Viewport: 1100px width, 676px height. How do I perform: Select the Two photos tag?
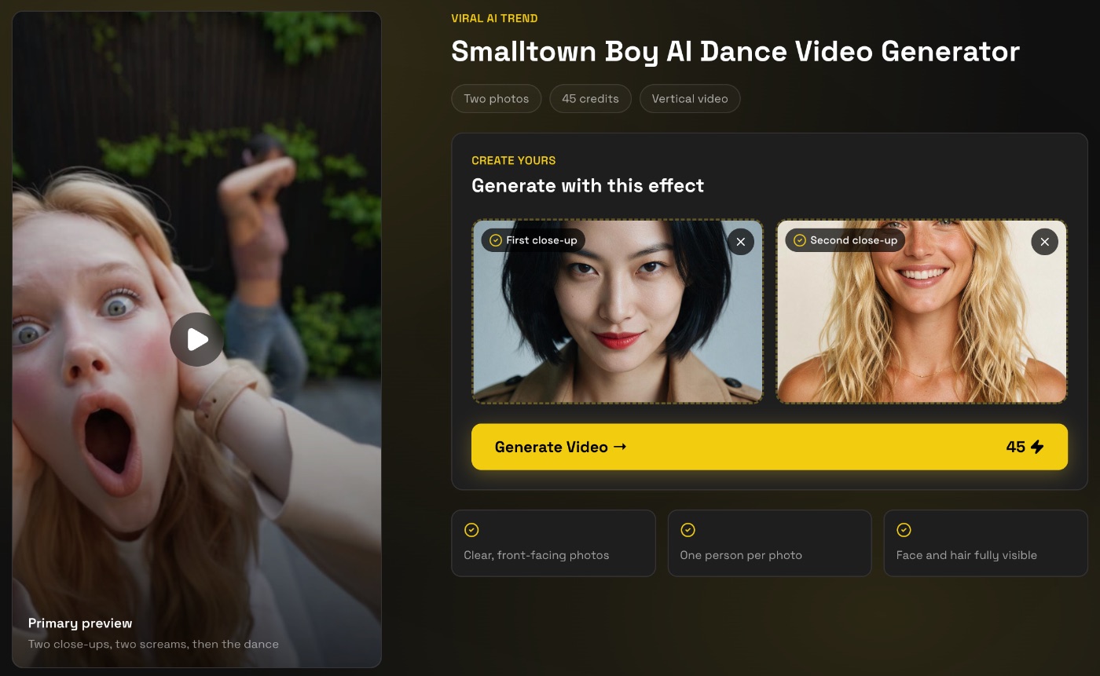497,99
